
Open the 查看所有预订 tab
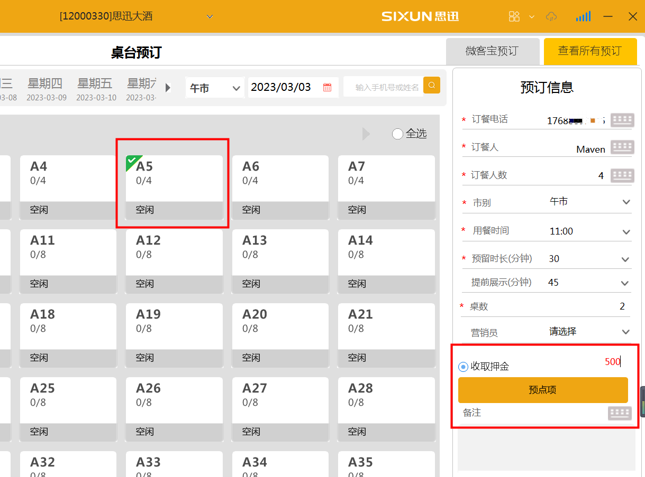(590, 51)
